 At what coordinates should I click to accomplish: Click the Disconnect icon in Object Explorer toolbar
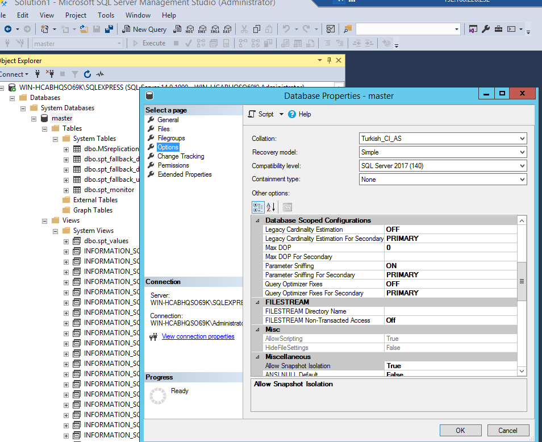(x=50, y=74)
